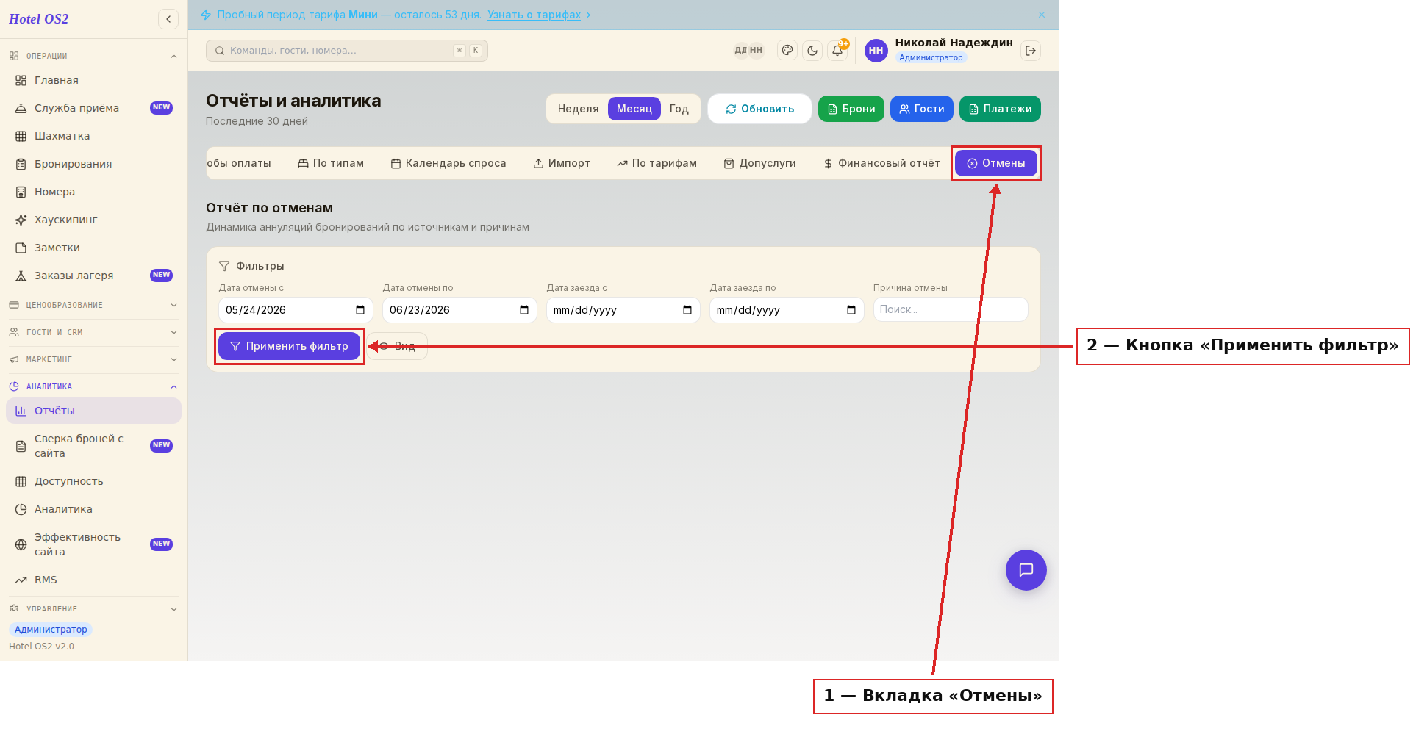1427x731 pixels.
Task: Open the theme palette icon
Action: 787,51
